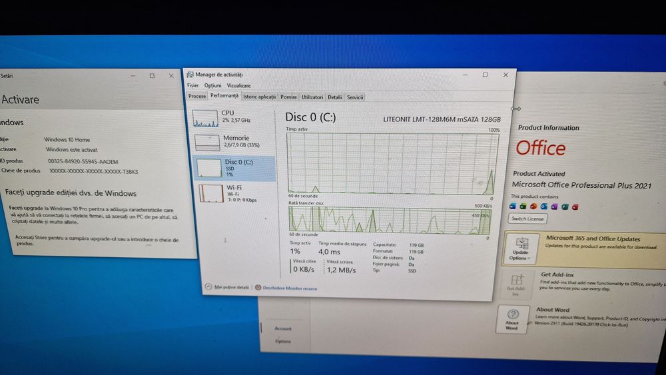This screenshot has width=666, height=375.
Task: Click the LITEONIT LMT-128M6M mSATA 128GB label
Action: 442,119
